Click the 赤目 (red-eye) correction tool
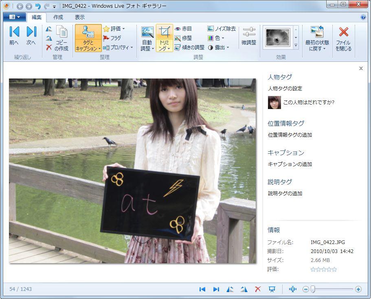Viewport: 371px width, 299px height. tap(183, 29)
